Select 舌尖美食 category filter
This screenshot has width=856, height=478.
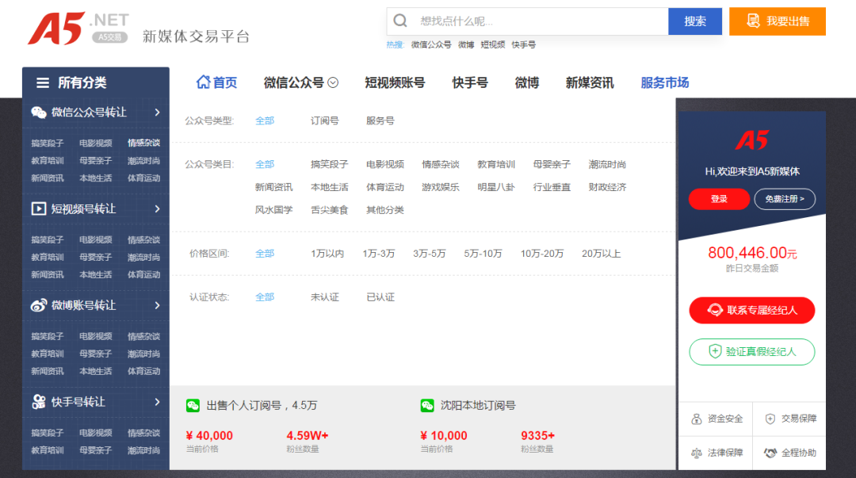(329, 210)
